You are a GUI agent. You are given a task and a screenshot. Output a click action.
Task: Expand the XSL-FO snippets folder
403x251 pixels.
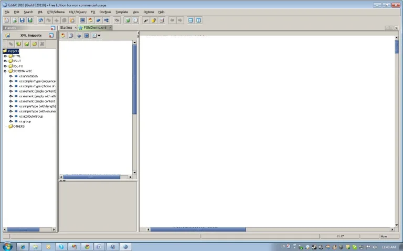point(5,66)
